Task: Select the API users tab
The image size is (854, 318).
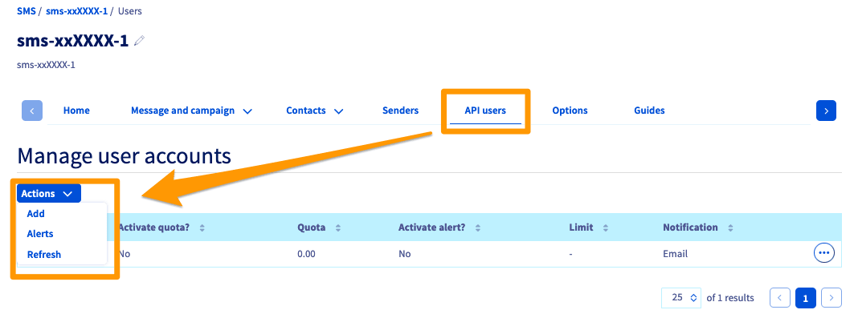Action: tap(485, 111)
